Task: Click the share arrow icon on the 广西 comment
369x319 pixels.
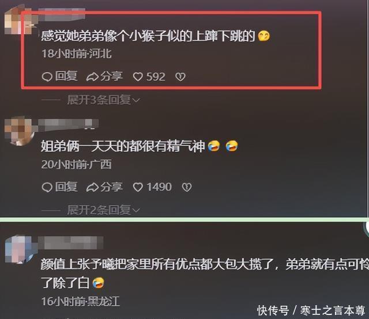Action: pyautogui.click(x=92, y=187)
